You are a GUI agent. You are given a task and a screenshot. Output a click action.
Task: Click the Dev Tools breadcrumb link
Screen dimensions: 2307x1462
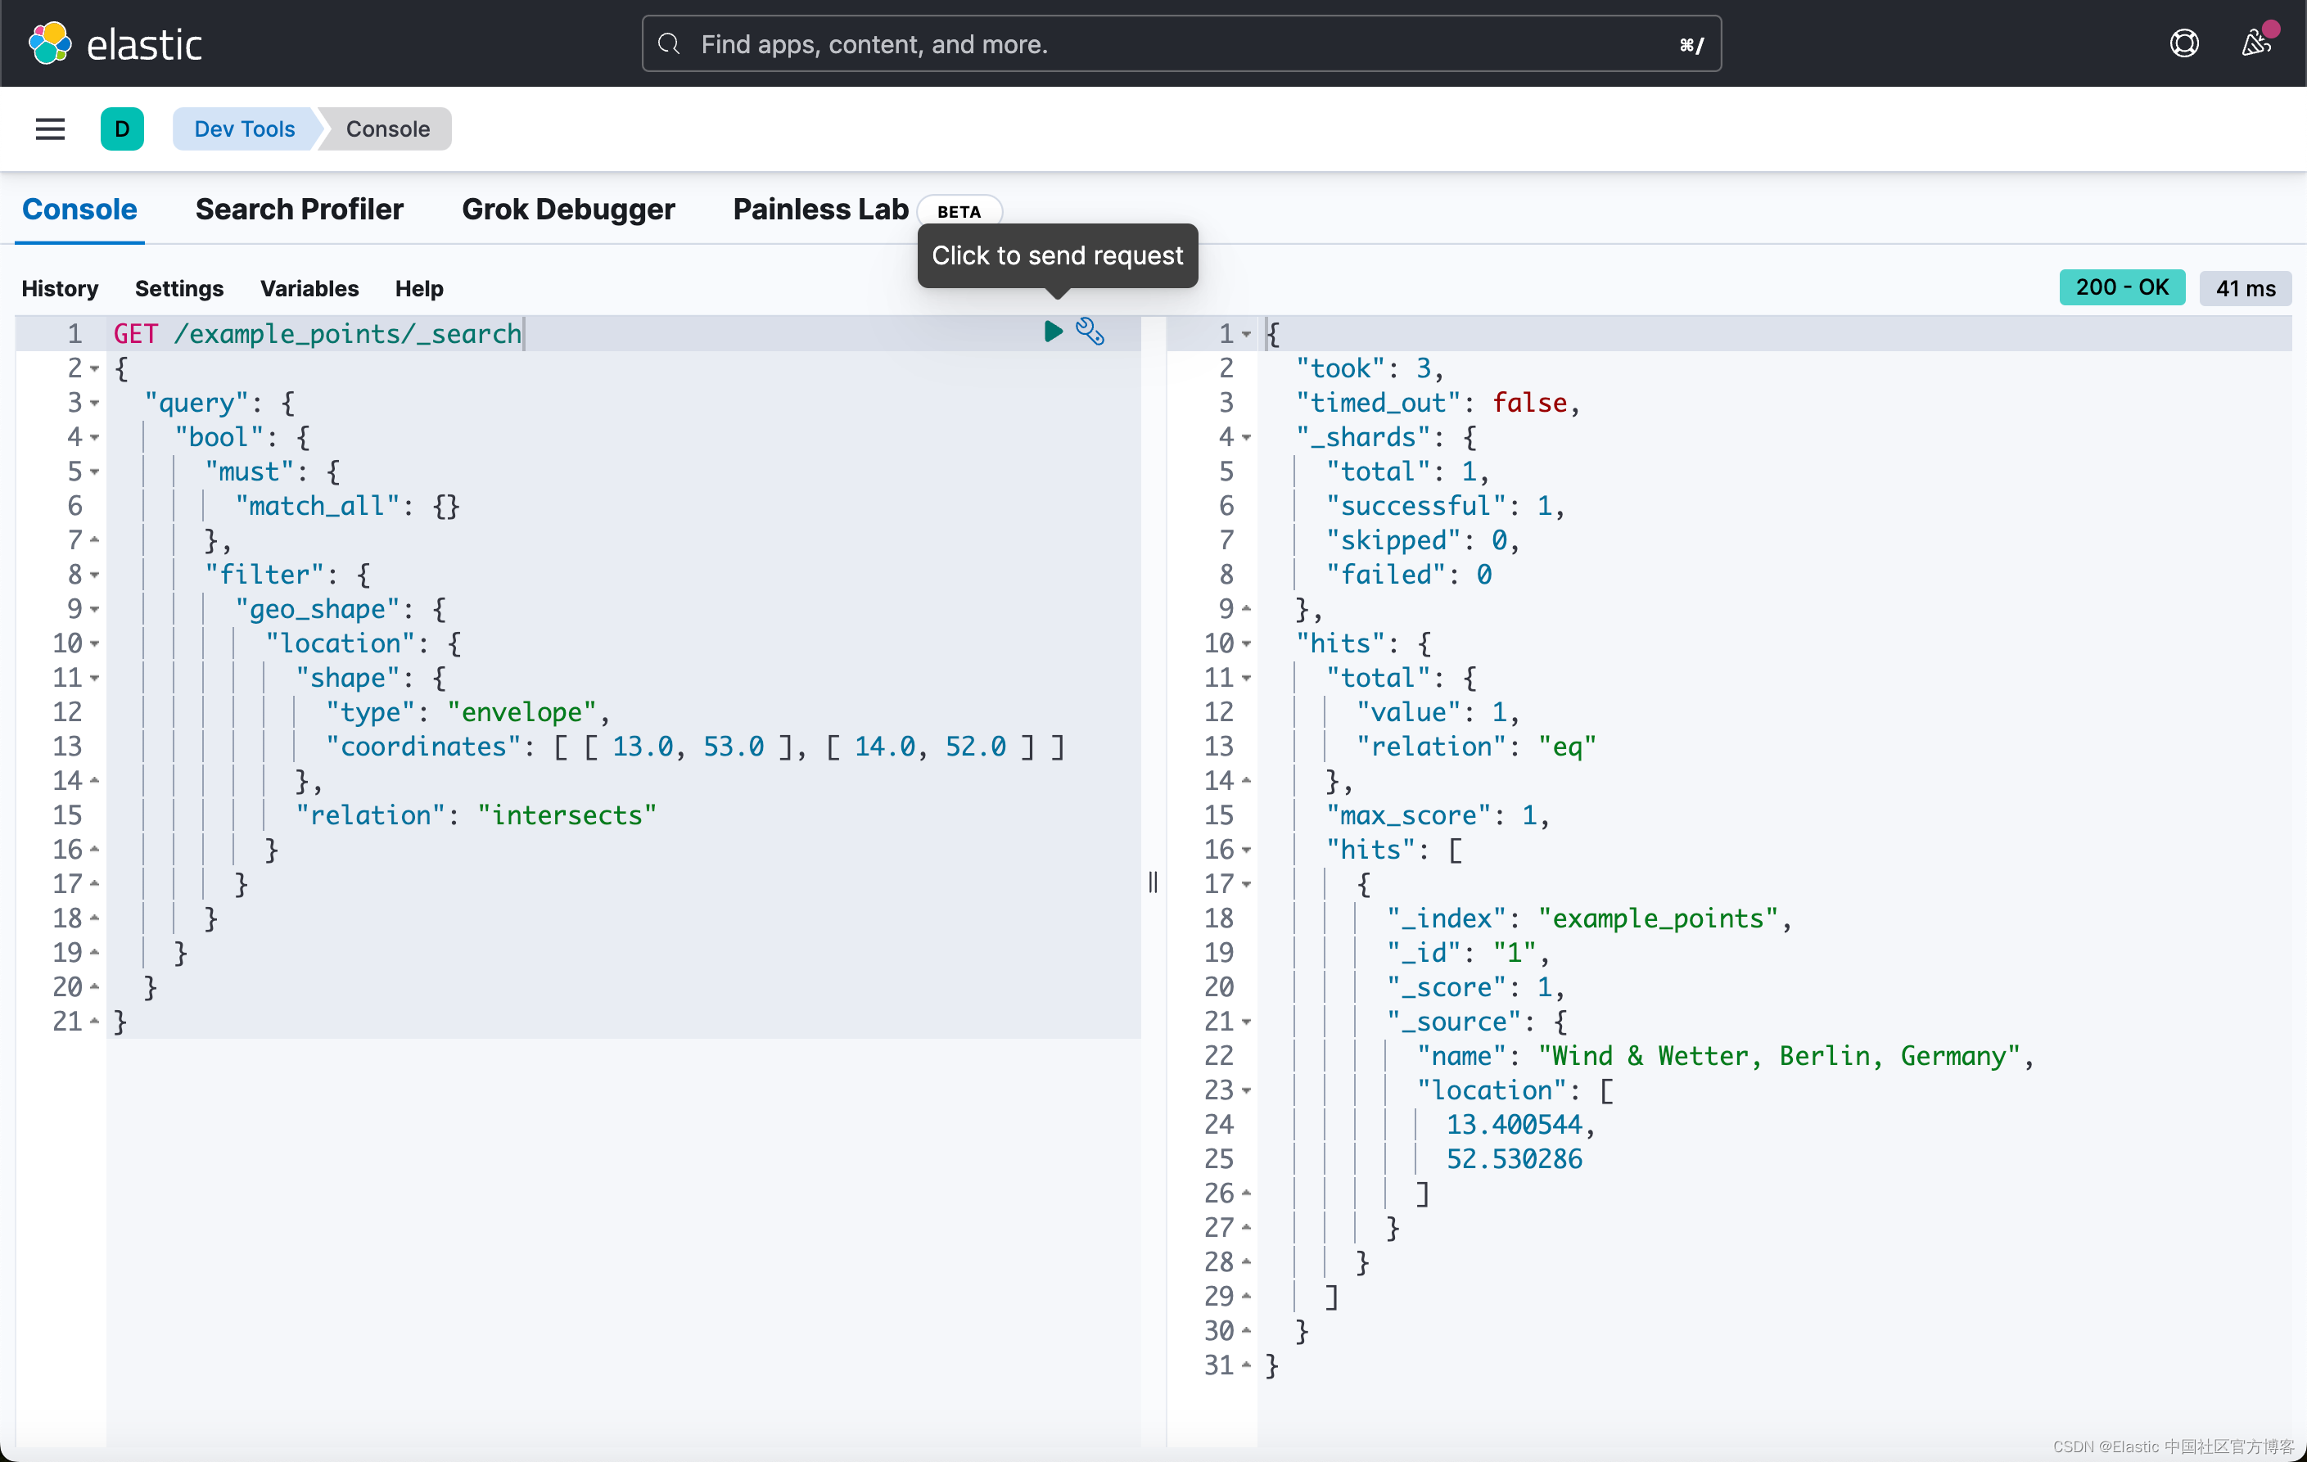[x=243, y=129]
